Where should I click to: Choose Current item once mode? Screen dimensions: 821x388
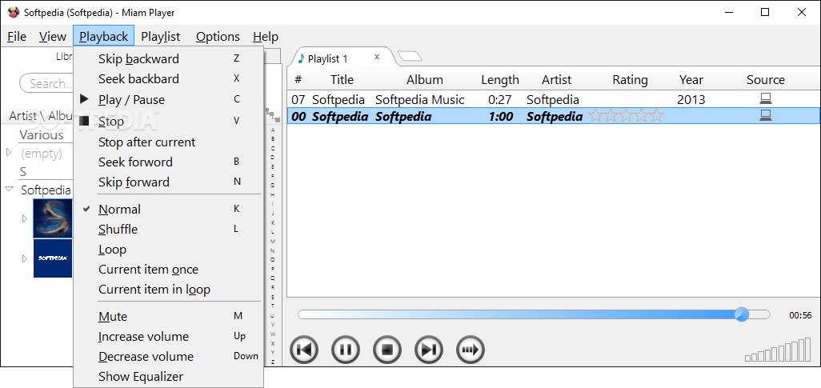[x=167, y=269]
